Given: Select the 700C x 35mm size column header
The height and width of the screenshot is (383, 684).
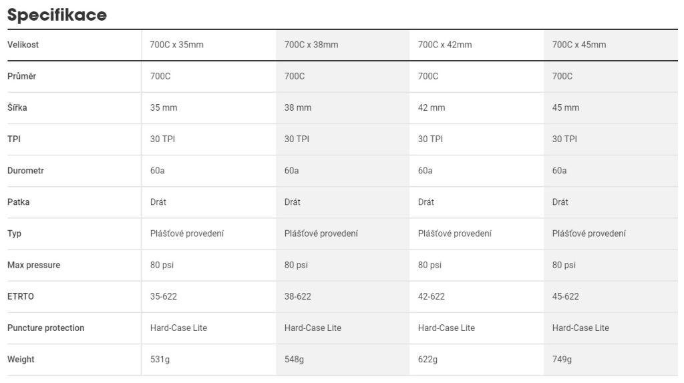Looking at the screenshot, I should pyautogui.click(x=177, y=45).
